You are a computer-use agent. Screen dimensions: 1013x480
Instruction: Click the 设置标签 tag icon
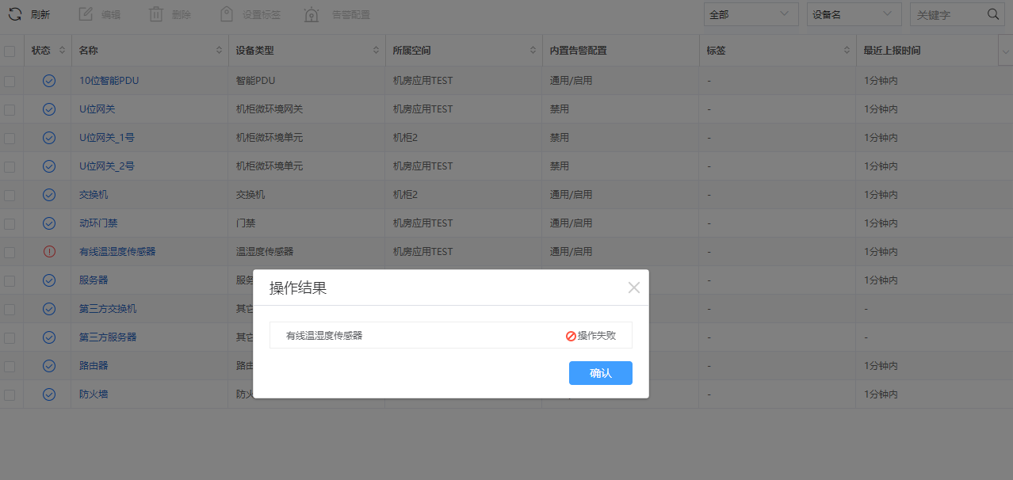[227, 14]
